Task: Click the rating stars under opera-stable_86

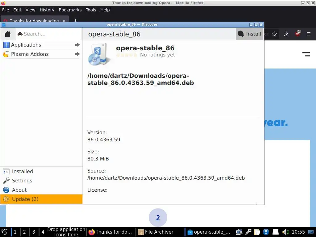Action: coord(127,55)
